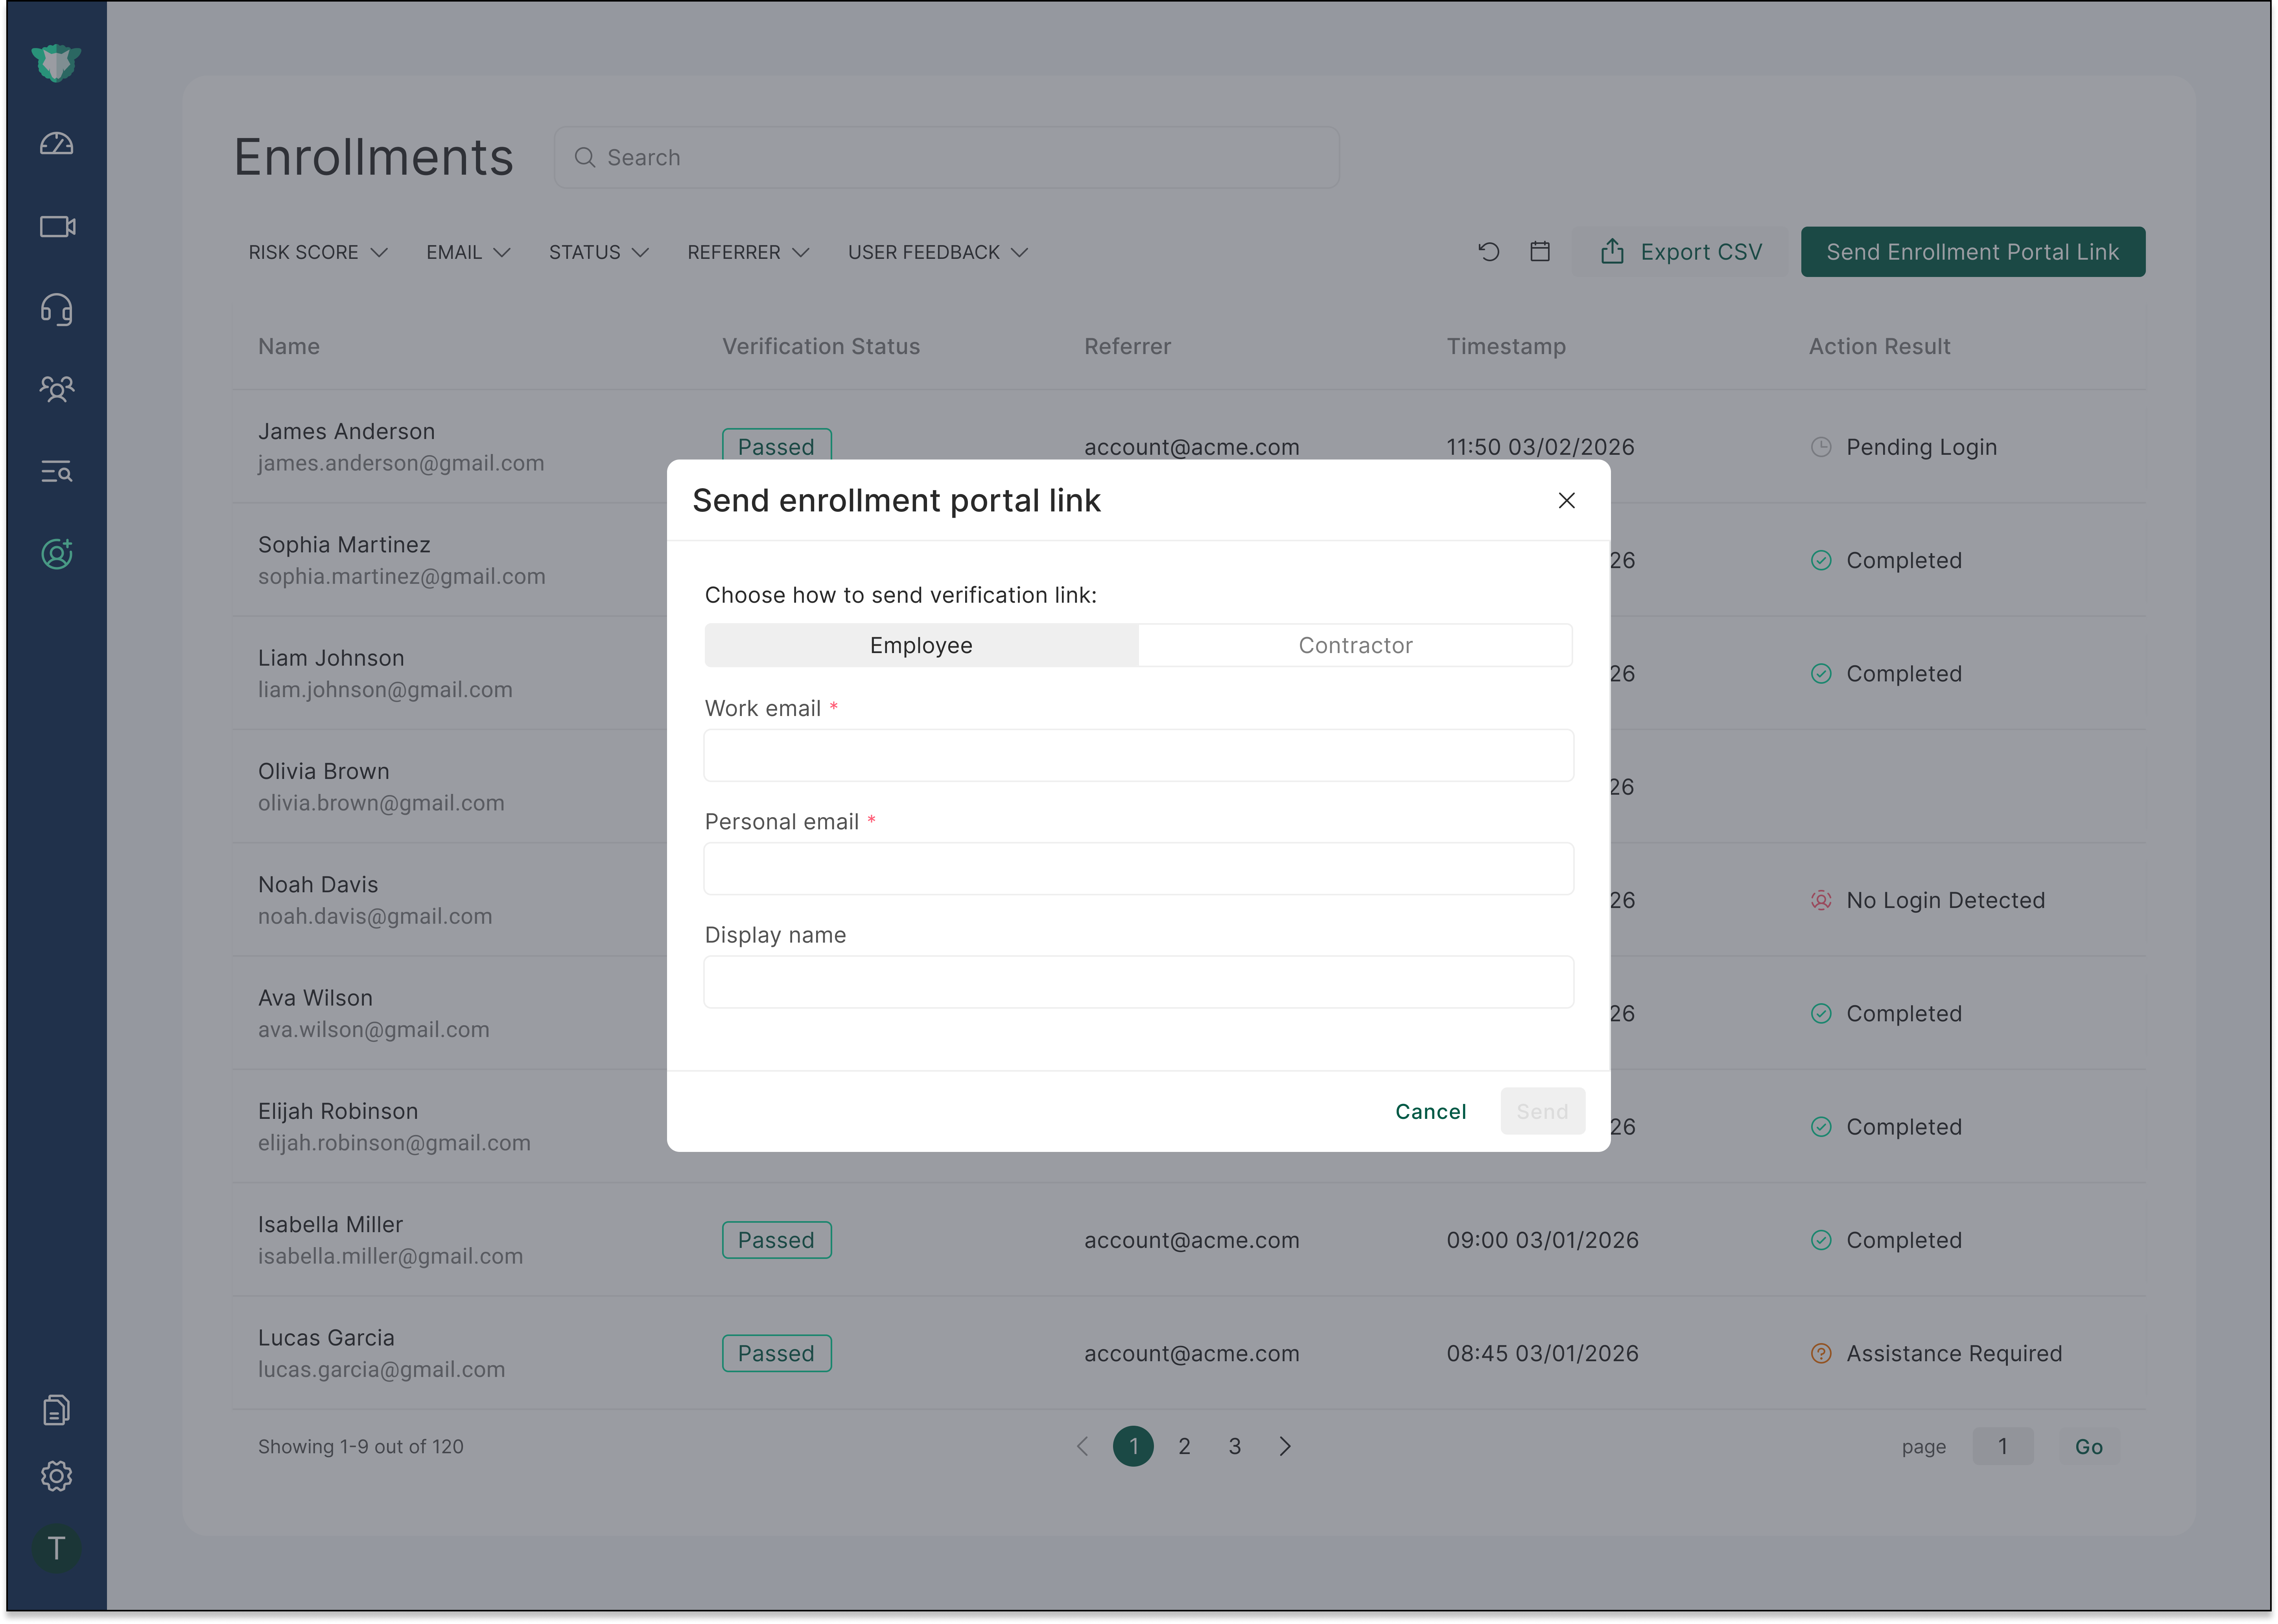This screenshot has width=2278, height=1624.
Task: Click the Verification Status column header
Action: click(821, 346)
